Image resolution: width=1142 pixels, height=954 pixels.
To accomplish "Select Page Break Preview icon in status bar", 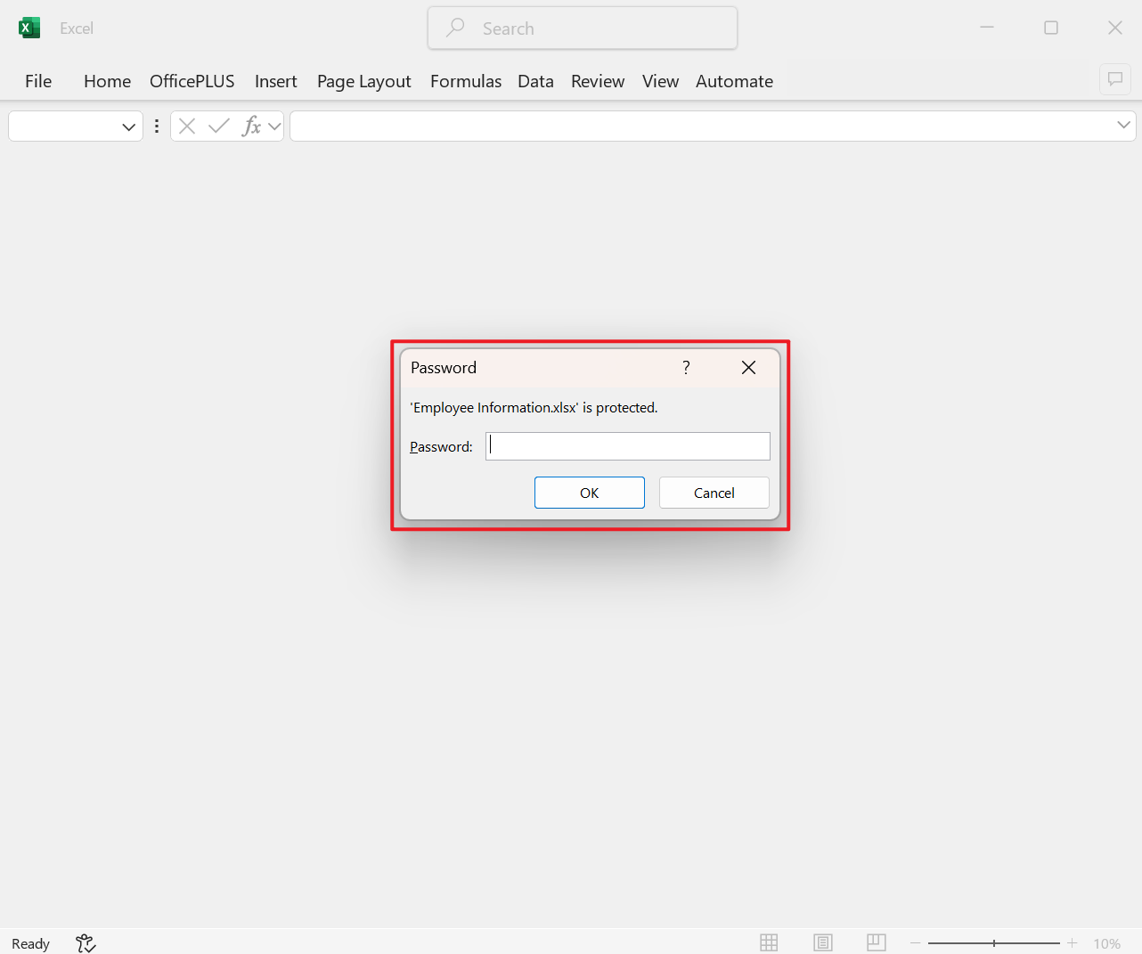I will 876,942.
